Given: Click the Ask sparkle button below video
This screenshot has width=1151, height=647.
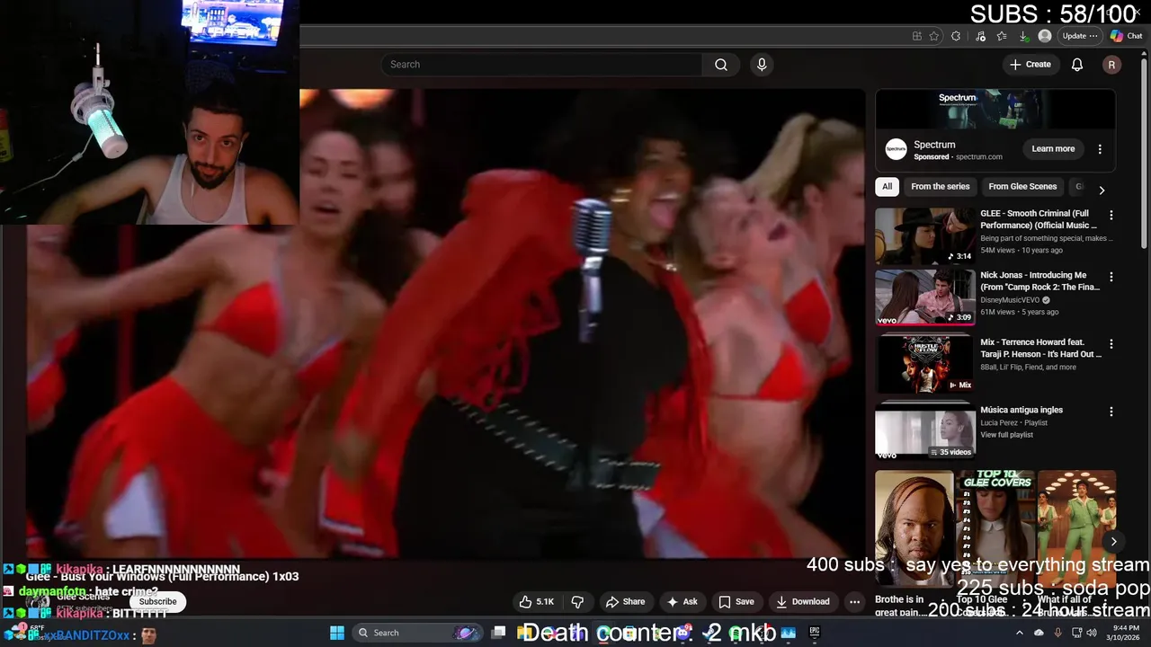Looking at the screenshot, I should point(682,602).
